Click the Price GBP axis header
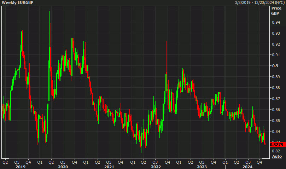Image resolution: width=286 pixels, height=169 pixels. (276, 11)
